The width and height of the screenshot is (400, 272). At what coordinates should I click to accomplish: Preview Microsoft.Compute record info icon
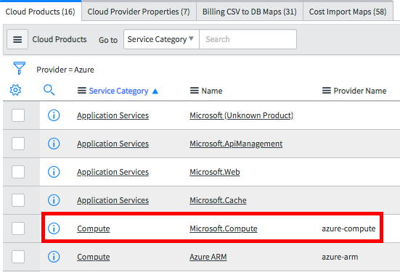[54, 228]
